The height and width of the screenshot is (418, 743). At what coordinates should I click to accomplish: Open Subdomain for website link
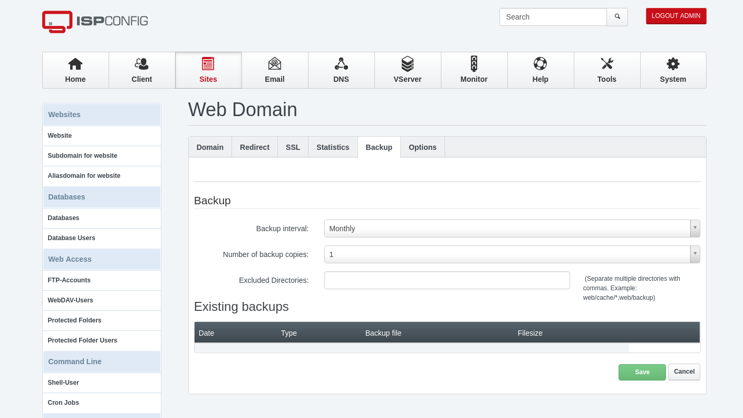[102, 156]
